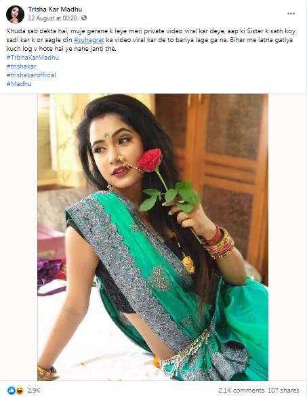Click the public globe privacy icon
This screenshot has height=398, width=307.
84,18
